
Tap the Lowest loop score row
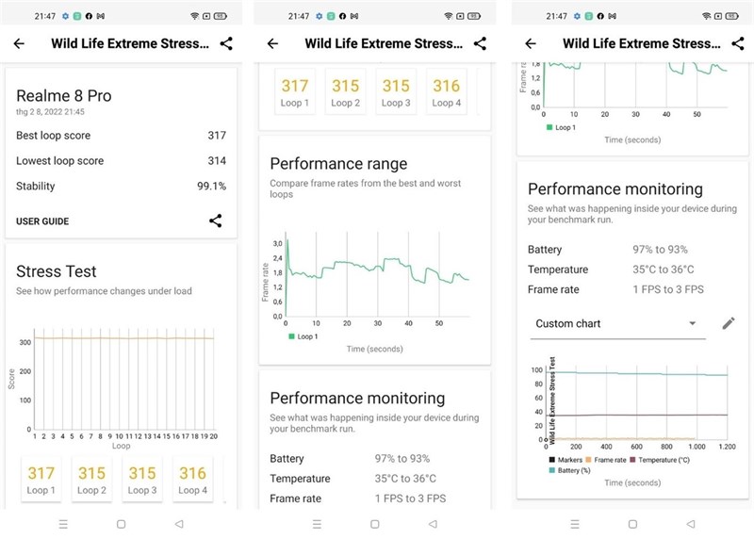pyautogui.click(x=122, y=160)
